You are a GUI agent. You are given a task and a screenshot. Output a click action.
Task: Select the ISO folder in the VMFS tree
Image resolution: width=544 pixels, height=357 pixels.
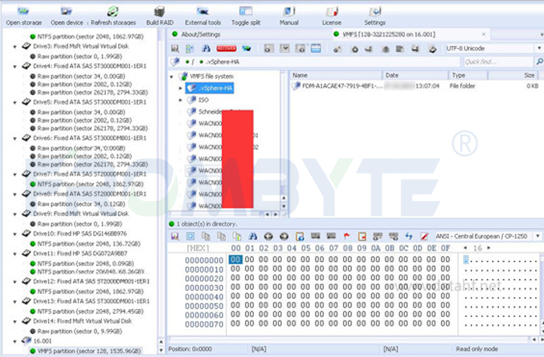point(203,100)
